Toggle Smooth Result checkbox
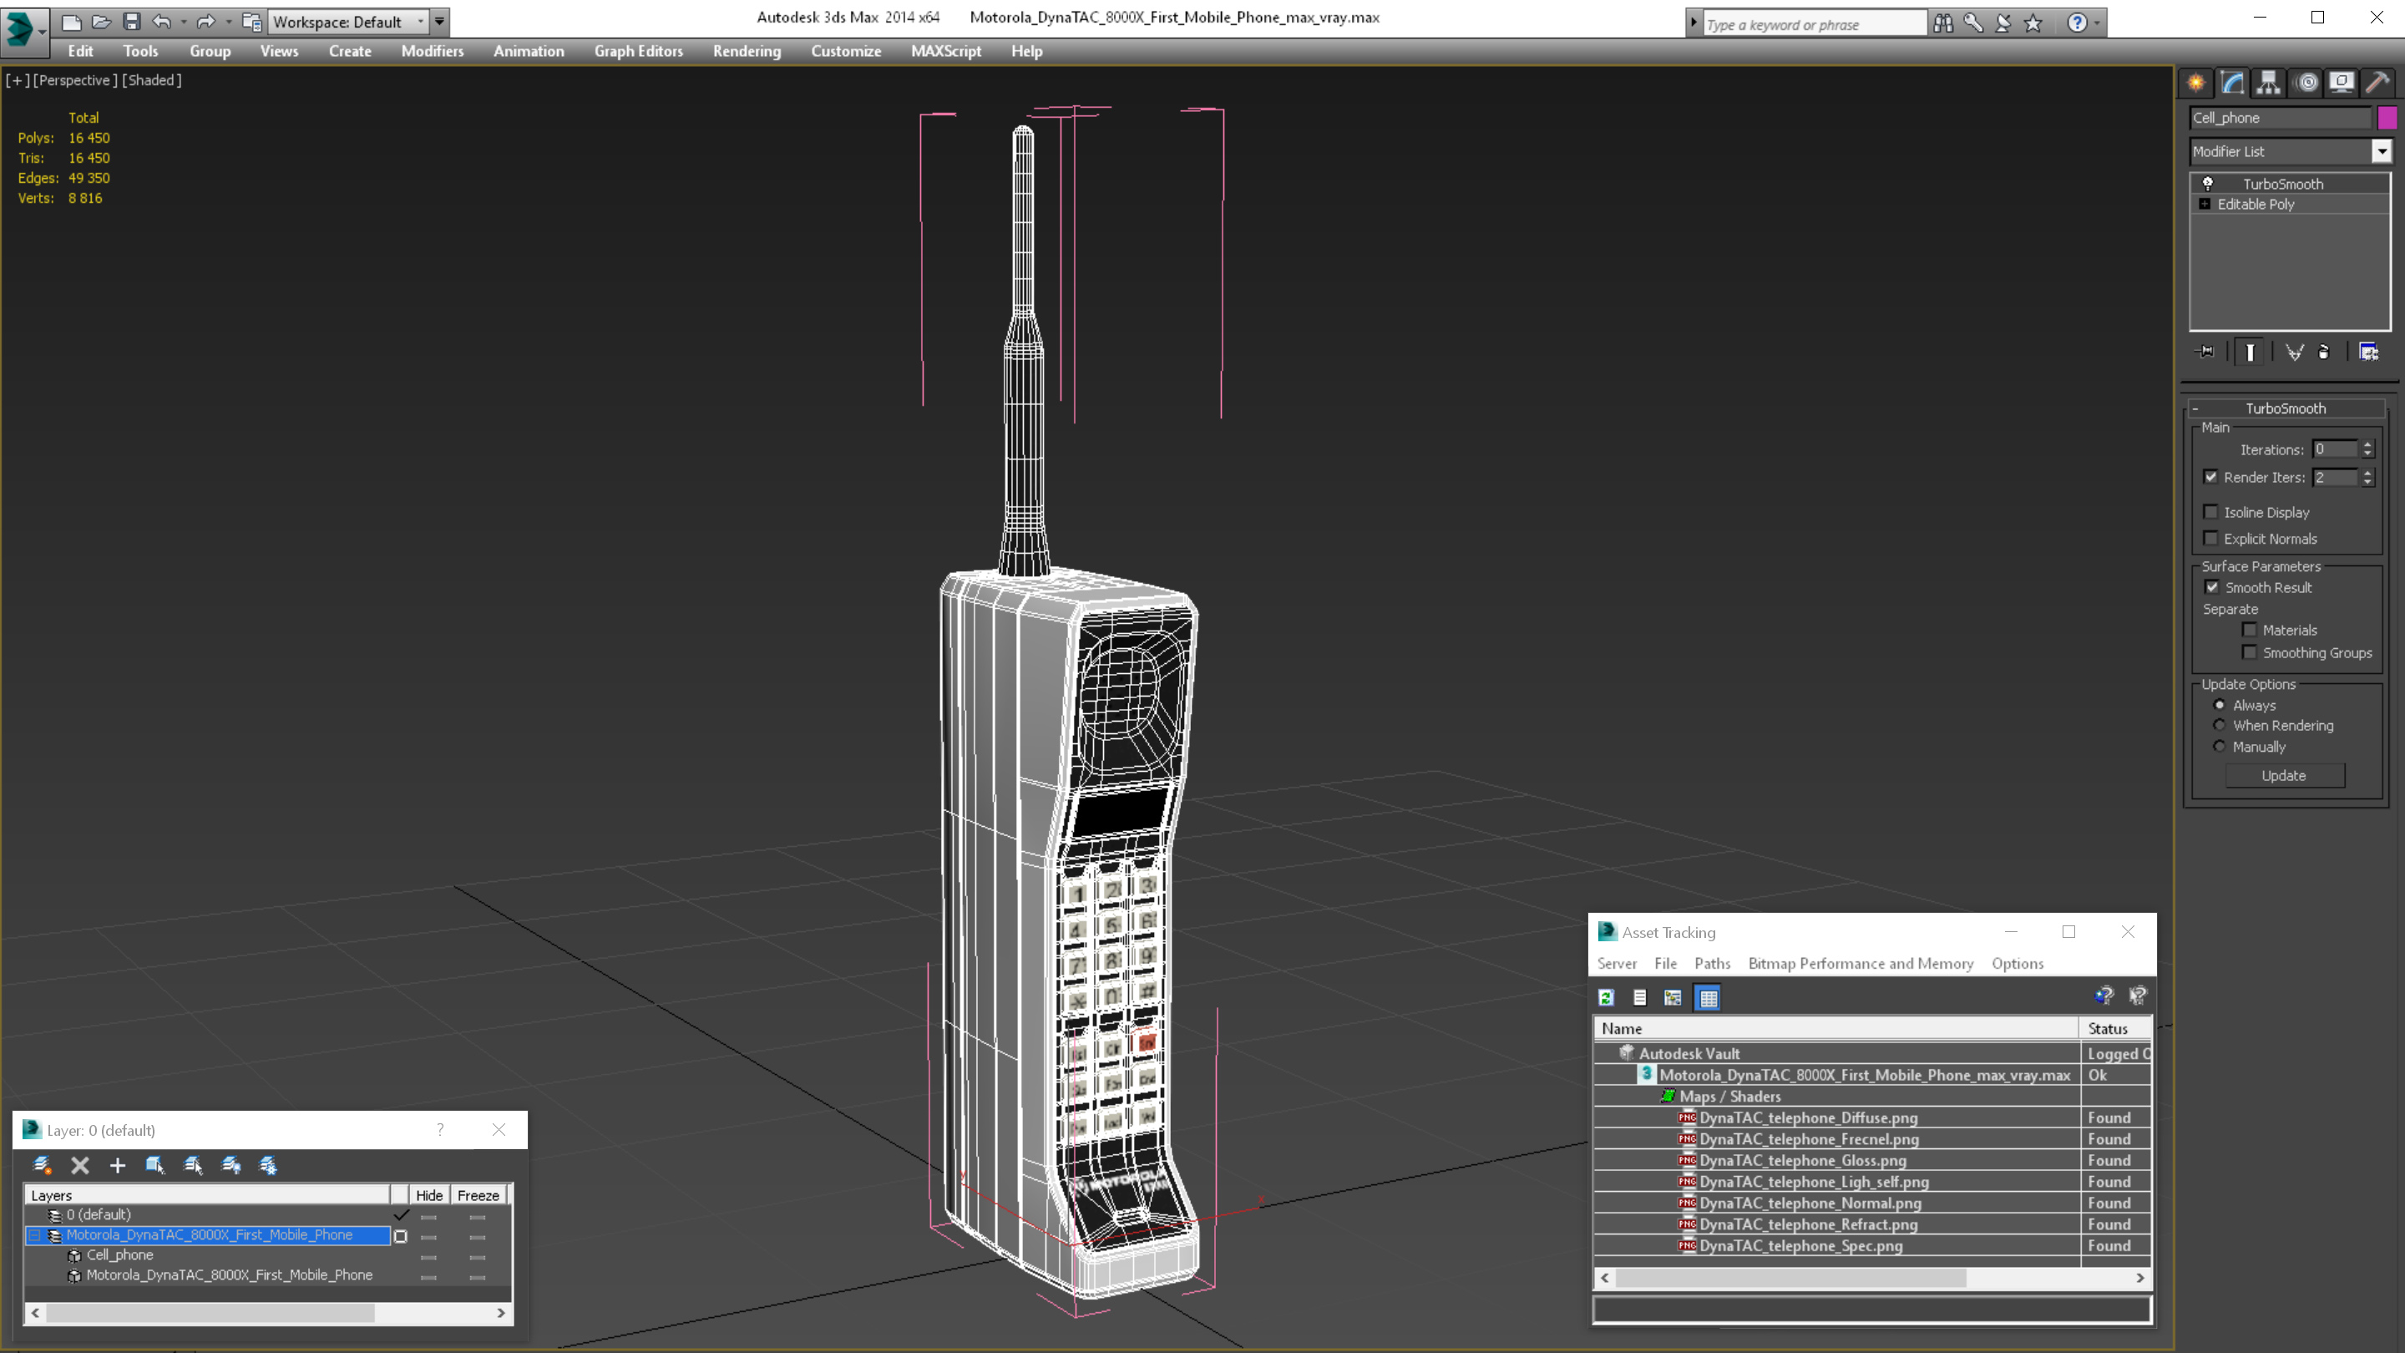The width and height of the screenshot is (2405, 1353). [2212, 587]
